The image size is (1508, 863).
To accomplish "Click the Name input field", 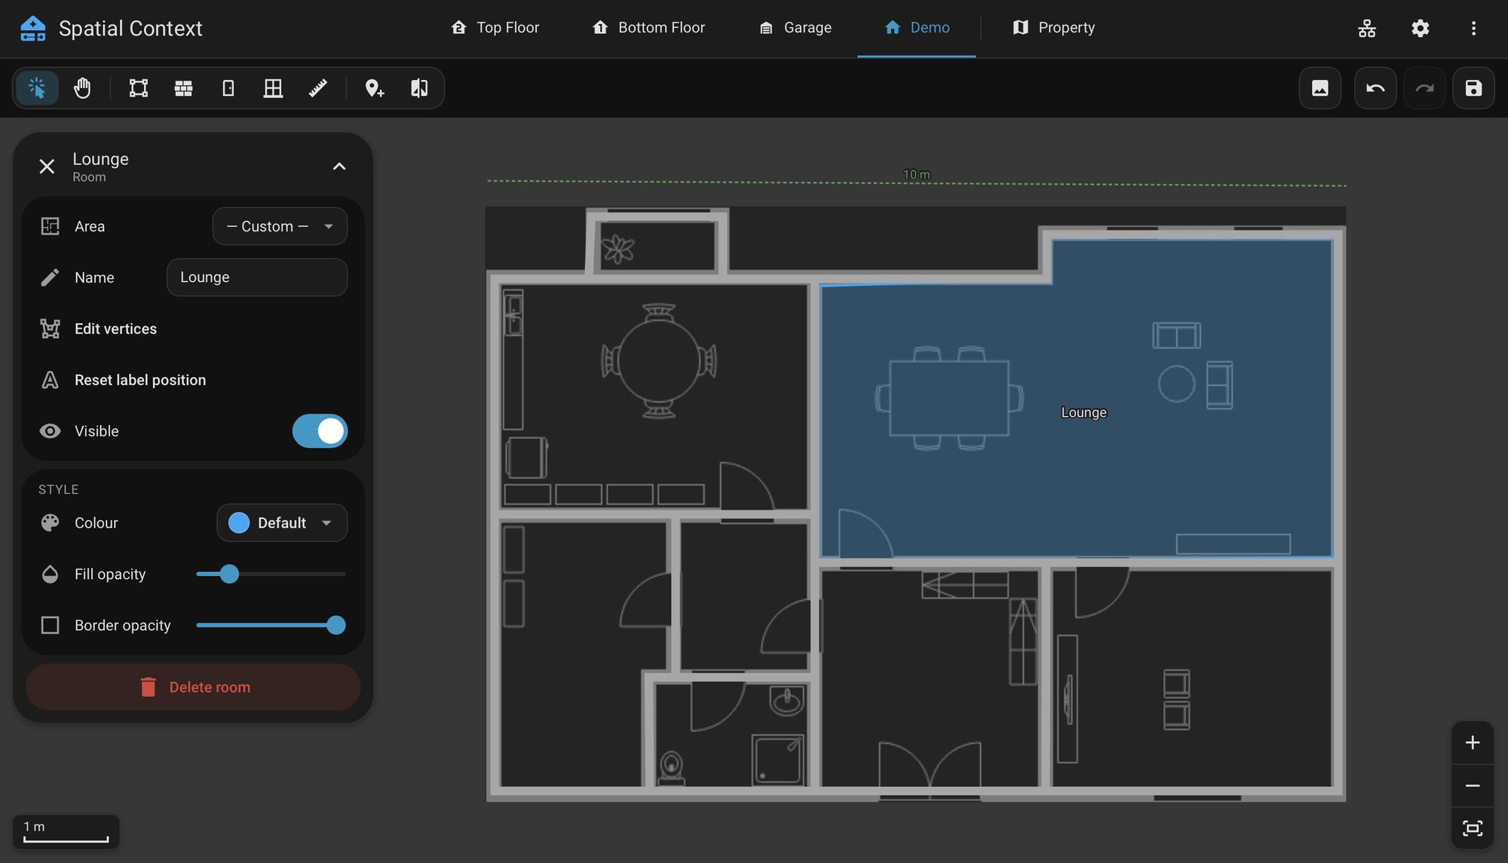I will 257,277.
